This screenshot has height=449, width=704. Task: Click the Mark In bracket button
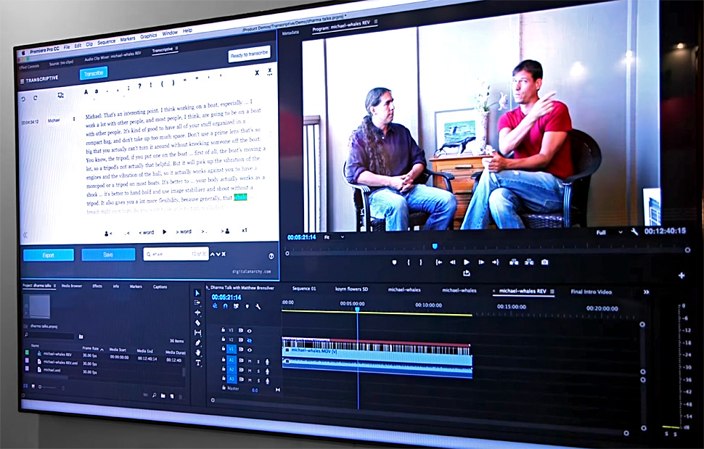coord(408,263)
